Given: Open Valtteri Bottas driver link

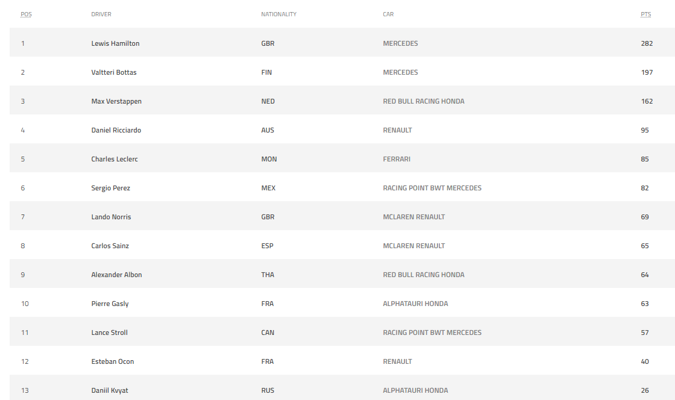Looking at the screenshot, I should (114, 72).
